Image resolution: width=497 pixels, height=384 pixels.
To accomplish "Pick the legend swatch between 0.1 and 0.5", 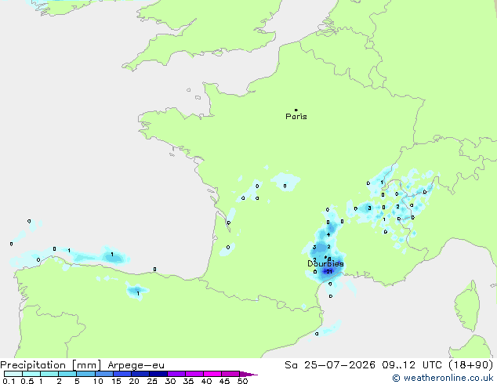I will [13, 374].
